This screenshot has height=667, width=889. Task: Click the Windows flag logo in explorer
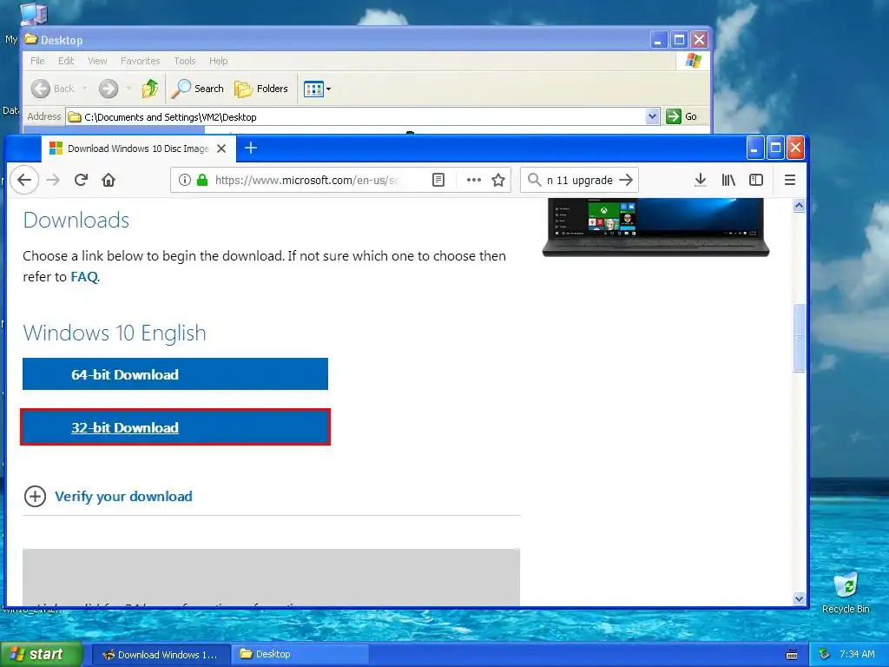(x=693, y=61)
